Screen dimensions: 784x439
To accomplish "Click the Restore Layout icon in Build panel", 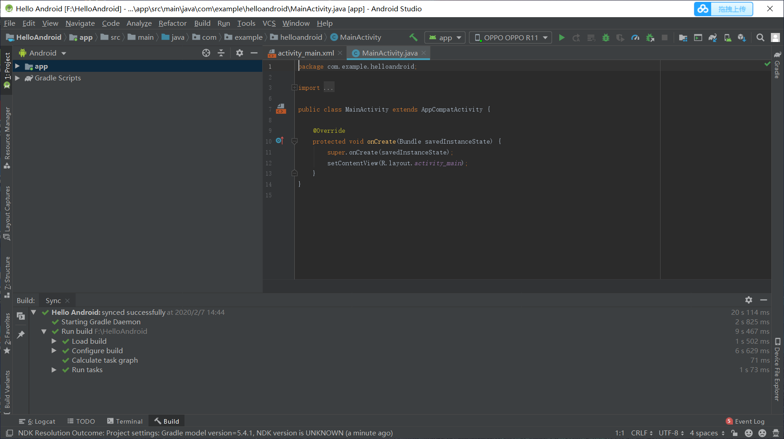I will tap(21, 316).
